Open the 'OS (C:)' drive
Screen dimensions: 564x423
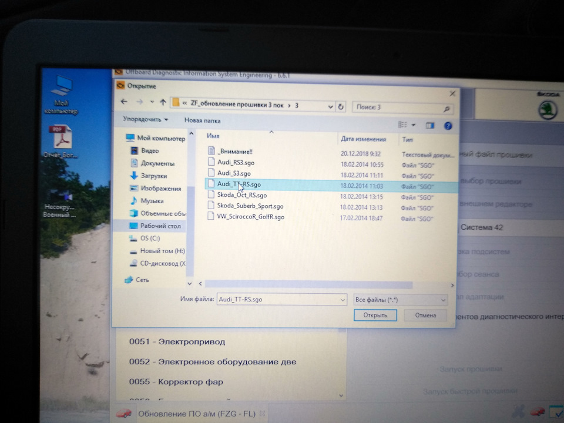click(x=145, y=238)
